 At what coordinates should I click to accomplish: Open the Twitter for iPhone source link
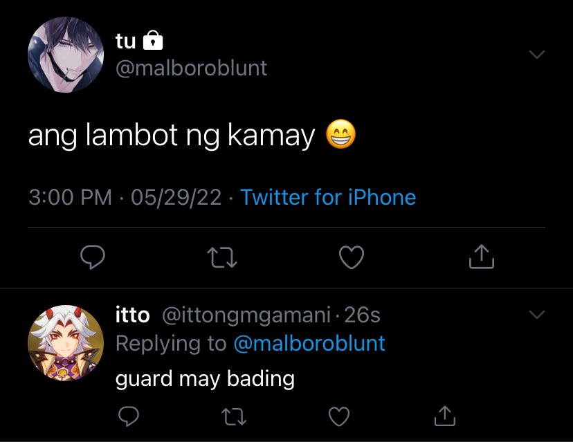[x=328, y=197]
